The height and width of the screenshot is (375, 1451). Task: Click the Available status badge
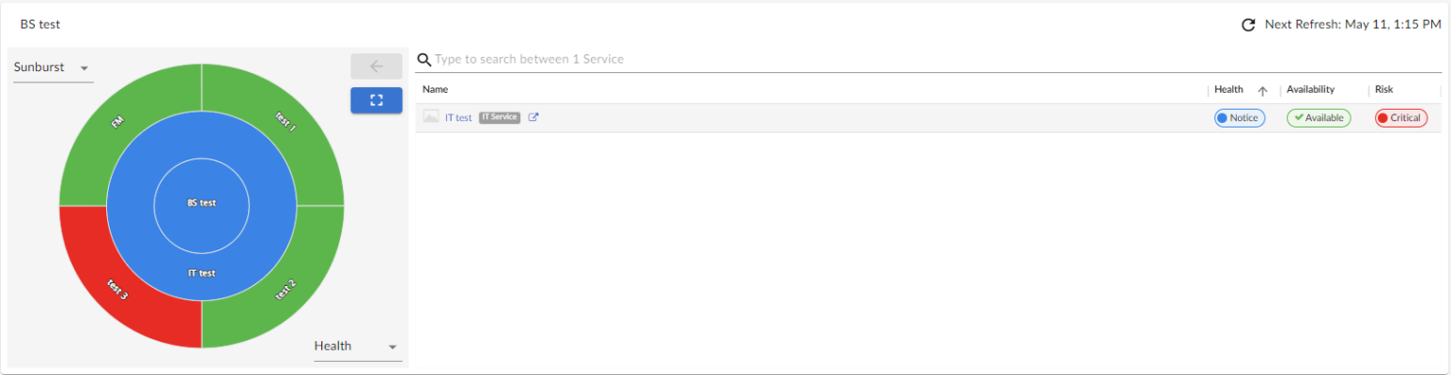1318,118
